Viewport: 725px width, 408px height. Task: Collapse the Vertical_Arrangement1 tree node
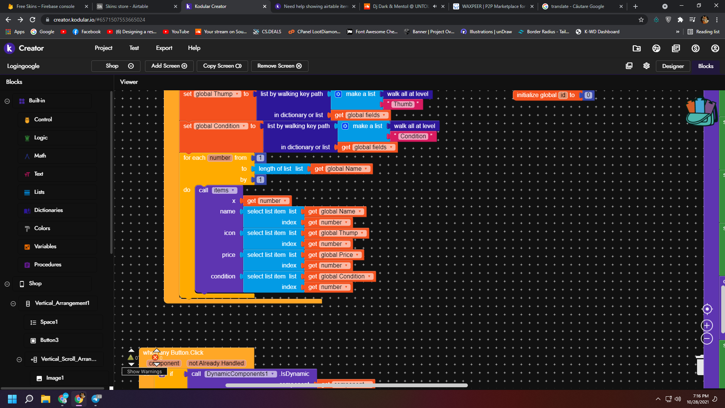pyautogui.click(x=13, y=303)
